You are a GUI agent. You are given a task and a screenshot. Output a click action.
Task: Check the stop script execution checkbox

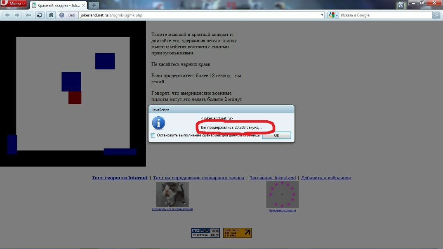pyautogui.click(x=153, y=135)
